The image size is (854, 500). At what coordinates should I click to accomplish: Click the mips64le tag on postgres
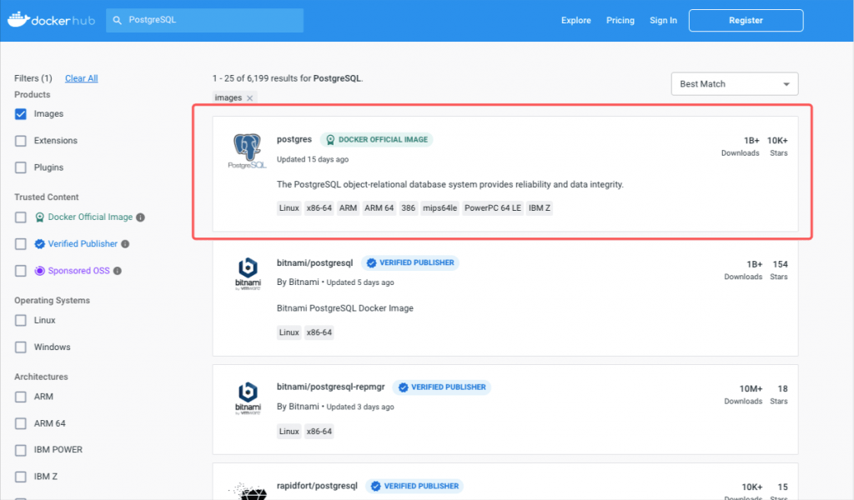click(x=440, y=208)
